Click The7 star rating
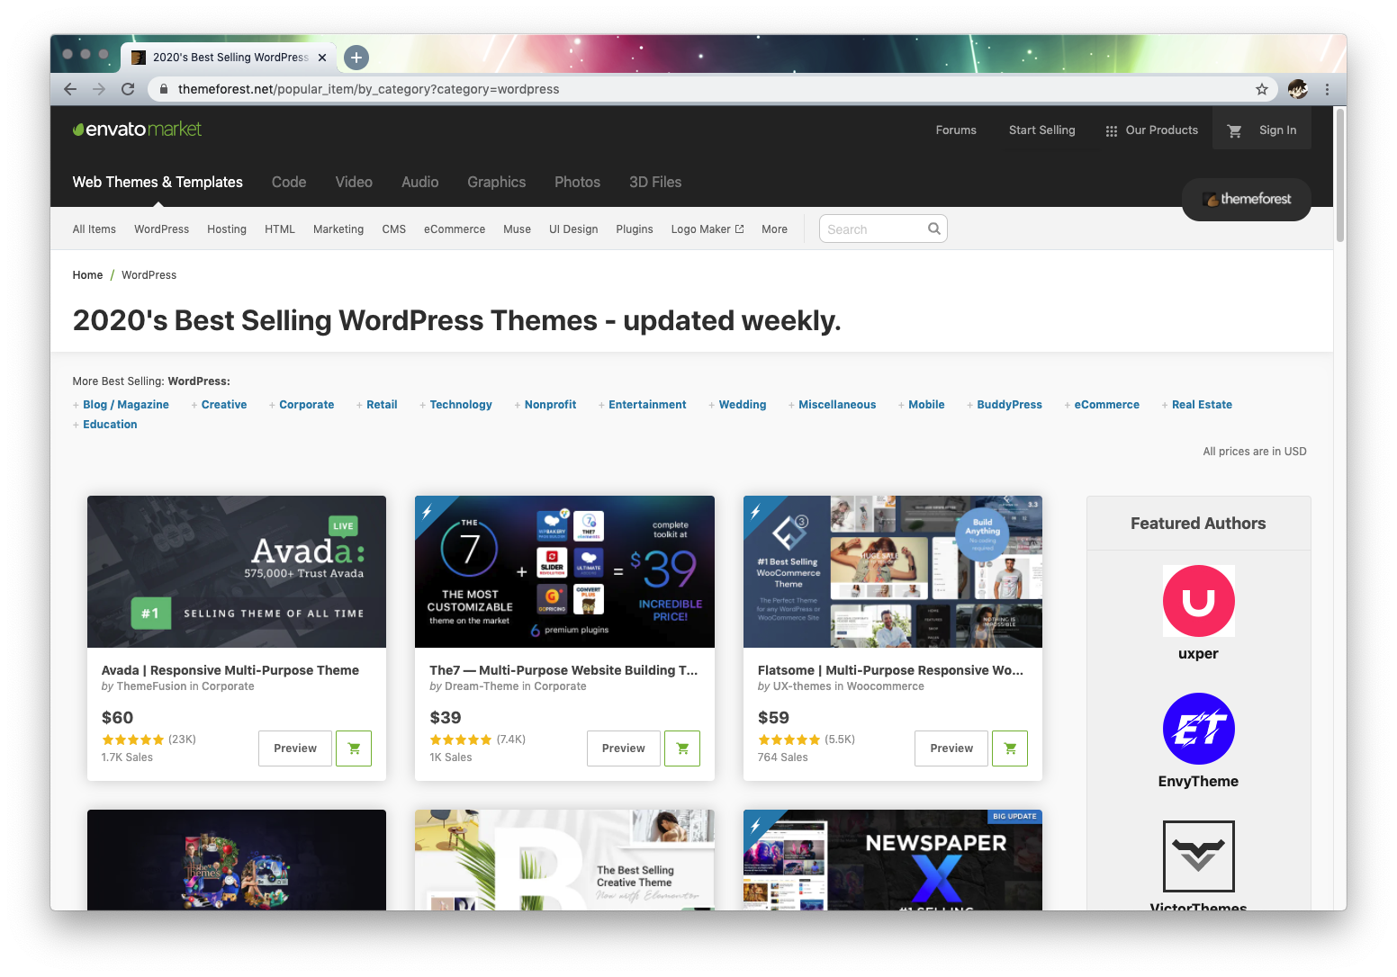Viewport: 1397px width, 977px height. [461, 739]
